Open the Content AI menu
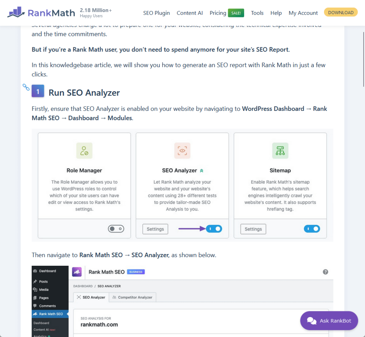365x337 pixels. (190, 13)
